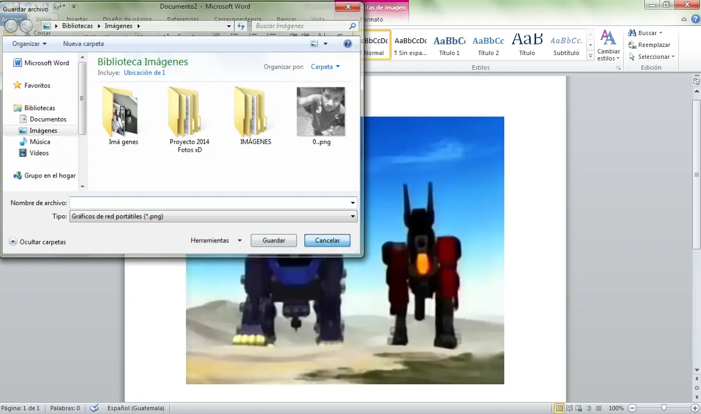Expand the address bar history dropdown

coord(229,26)
